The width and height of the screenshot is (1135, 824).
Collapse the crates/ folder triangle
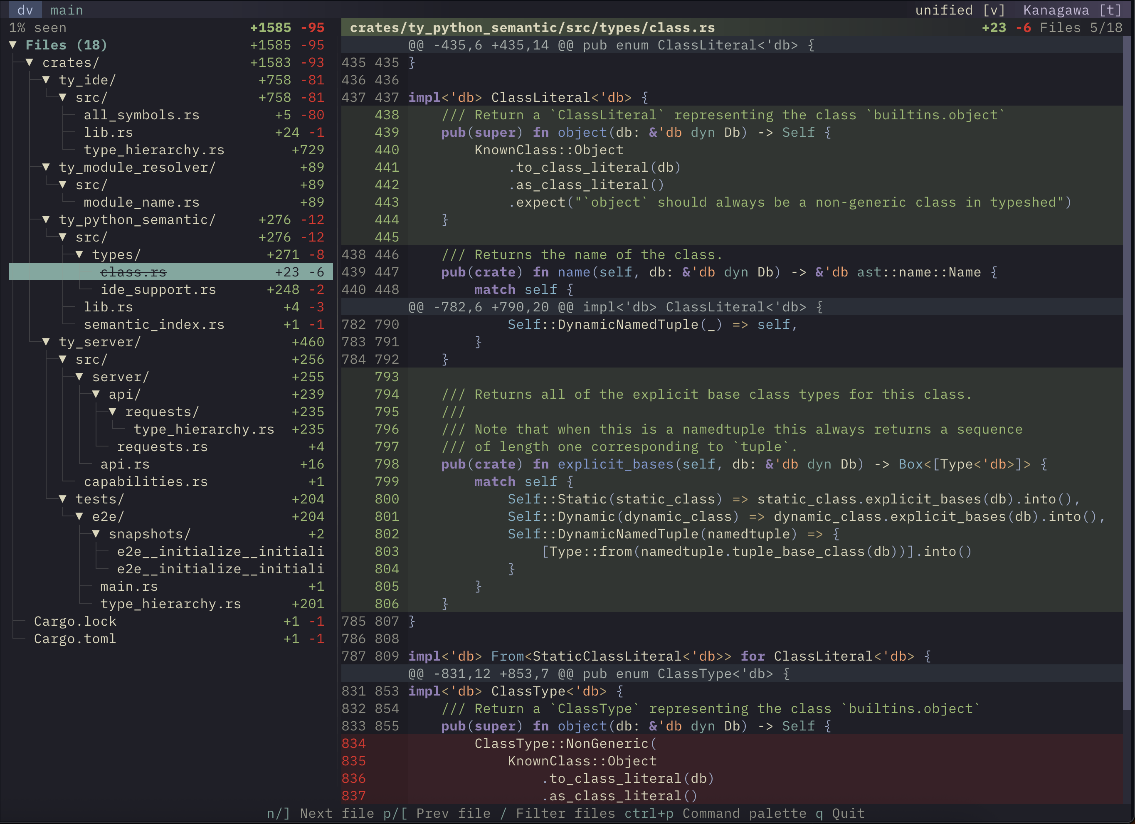[30, 62]
